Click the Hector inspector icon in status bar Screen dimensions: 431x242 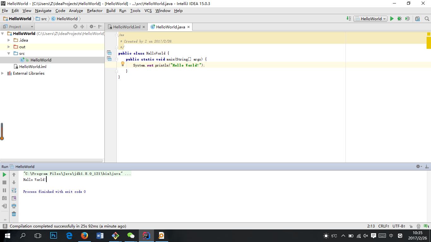tap(418, 226)
